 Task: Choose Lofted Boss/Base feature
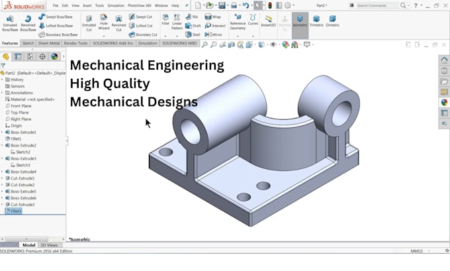56,26
